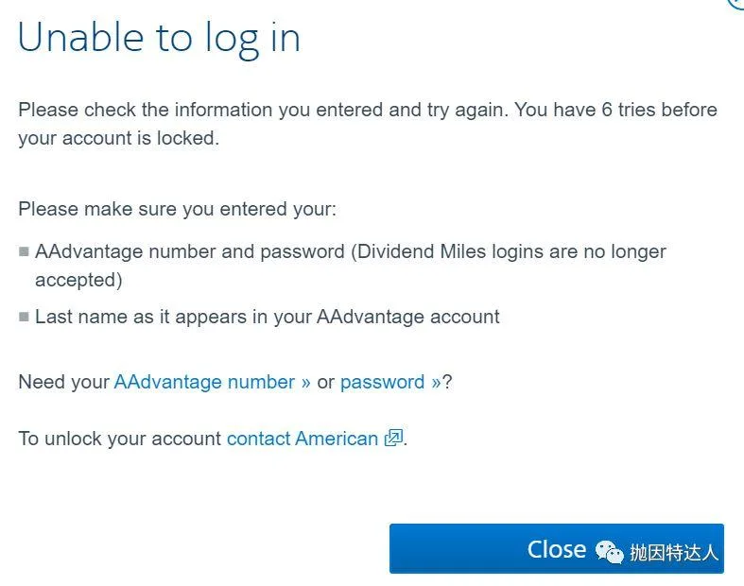The height and width of the screenshot is (586, 744).
Task: Click the WeChat logo in the watermark
Action: 610,552
